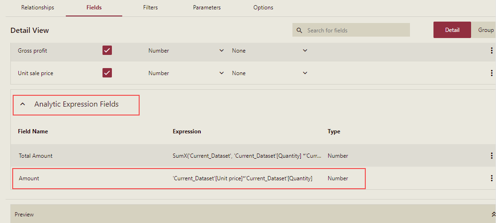The width and height of the screenshot is (496, 223).
Task: Click the Unit price*Quantity expression
Action: (242, 178)
